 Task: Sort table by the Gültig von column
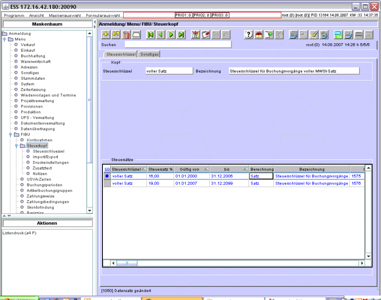tap(189, 169)
